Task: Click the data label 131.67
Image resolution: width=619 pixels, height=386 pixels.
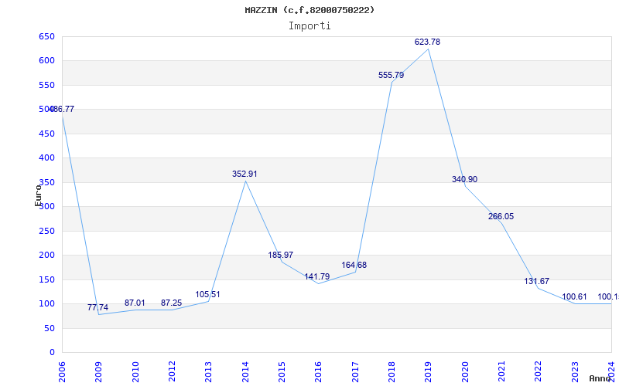Action: [x=536, y=281]
